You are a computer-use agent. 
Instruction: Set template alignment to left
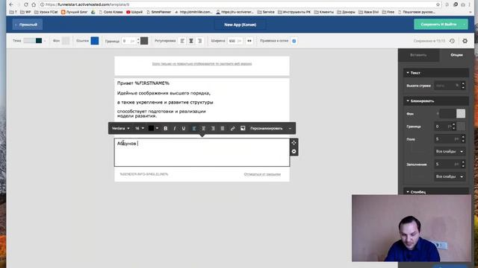182,41
